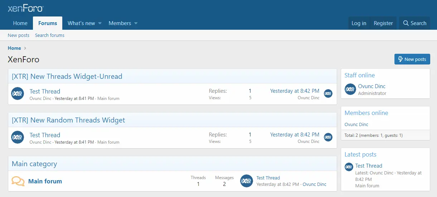Select the Forums navigation tab

48,23
